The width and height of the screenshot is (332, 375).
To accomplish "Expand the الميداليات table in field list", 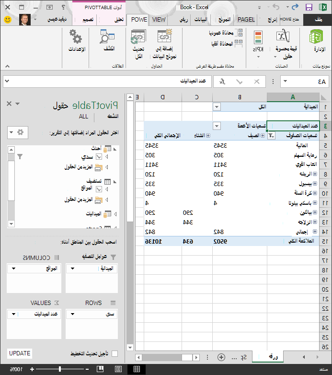I will (115, 214).
